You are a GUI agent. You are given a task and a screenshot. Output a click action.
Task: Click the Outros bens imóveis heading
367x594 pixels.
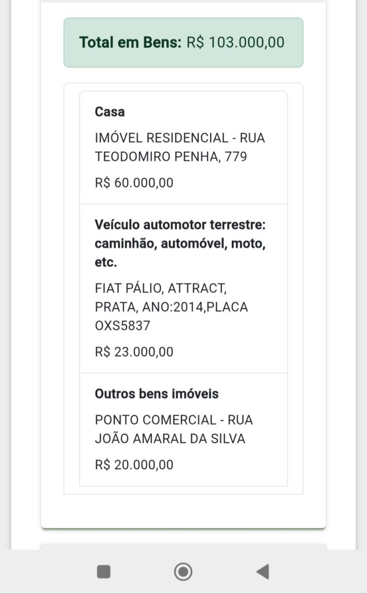click(157, 394)
